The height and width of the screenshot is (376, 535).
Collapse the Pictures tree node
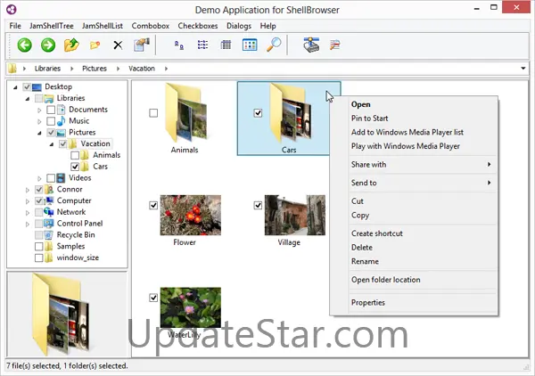(39, 133)
